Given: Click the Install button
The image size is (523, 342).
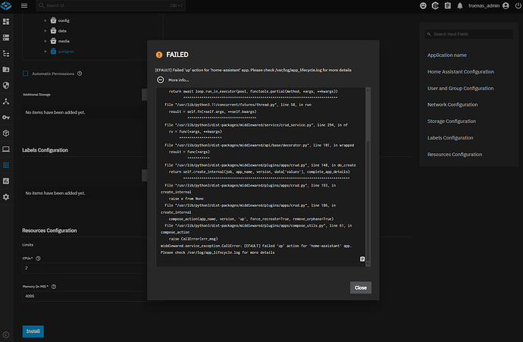Looking at the screenshot, I should [33, 331].
